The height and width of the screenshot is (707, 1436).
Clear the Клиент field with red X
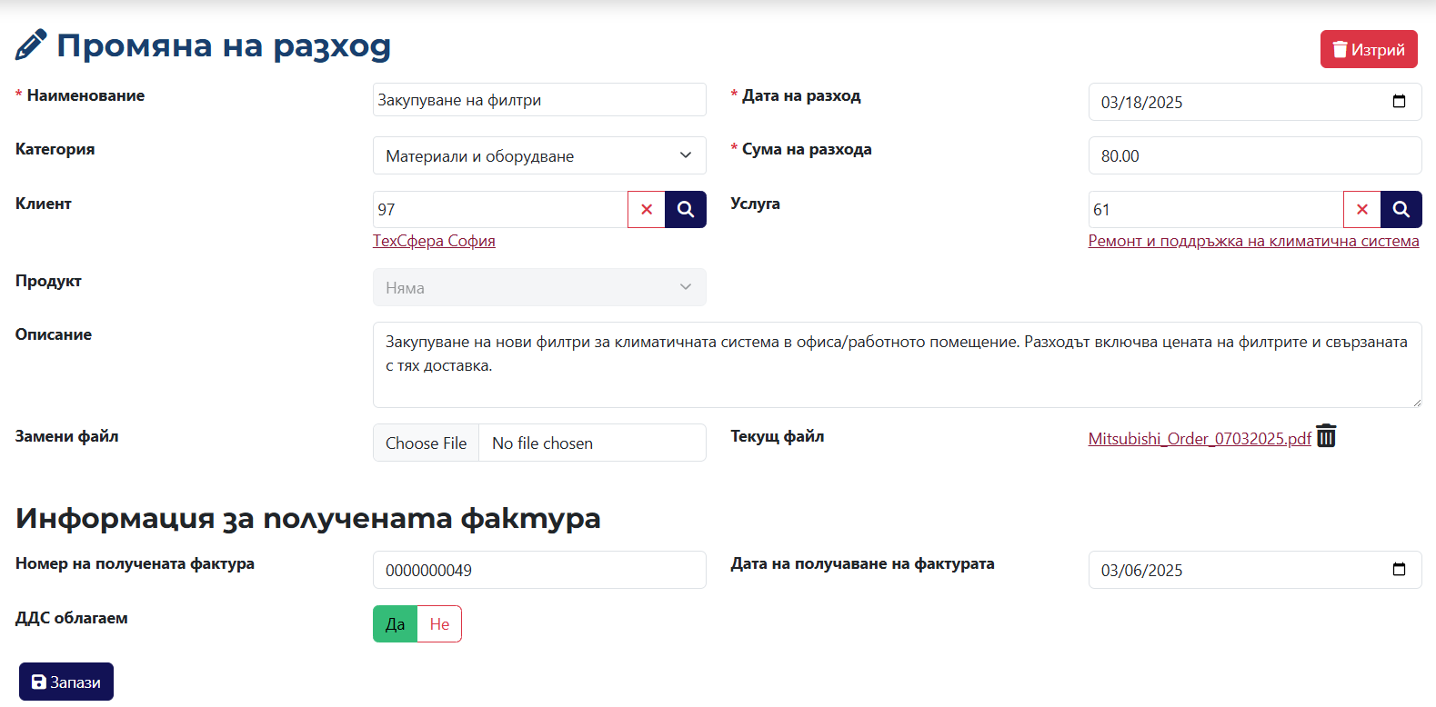pyautogui.click(x=647, y=210)
